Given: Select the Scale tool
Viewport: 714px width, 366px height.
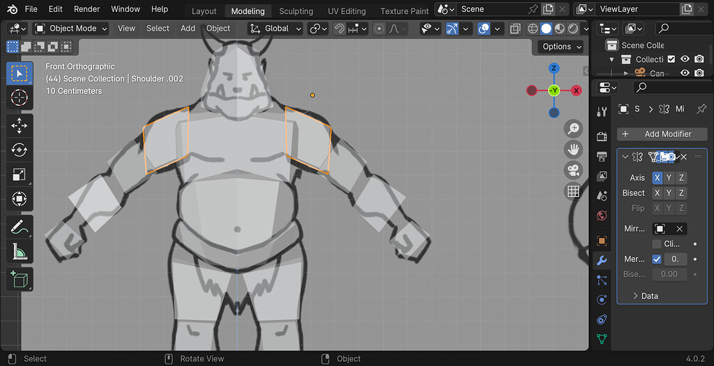Looking at the screenshot, I should pyautogui.click(x=19, y=175).
